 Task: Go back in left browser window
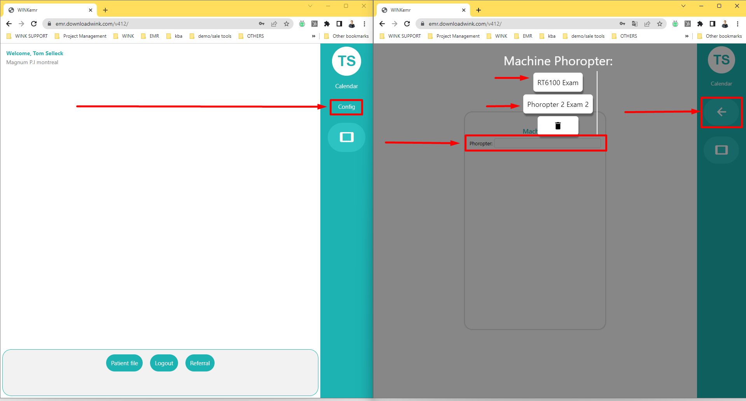tap(9, 24)
